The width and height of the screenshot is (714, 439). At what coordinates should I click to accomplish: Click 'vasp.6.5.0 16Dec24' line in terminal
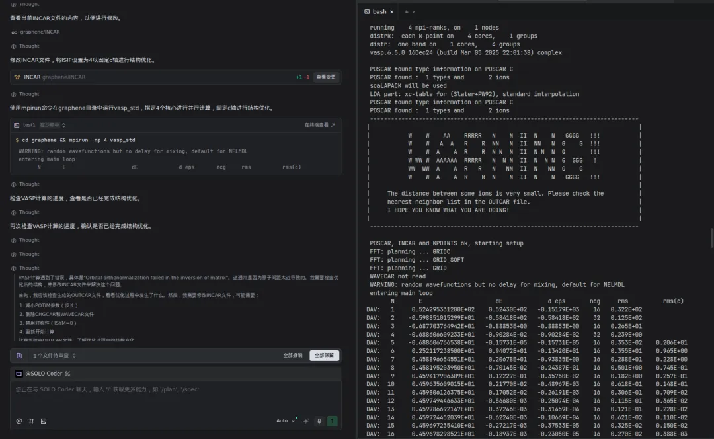[x=465, y=53]
